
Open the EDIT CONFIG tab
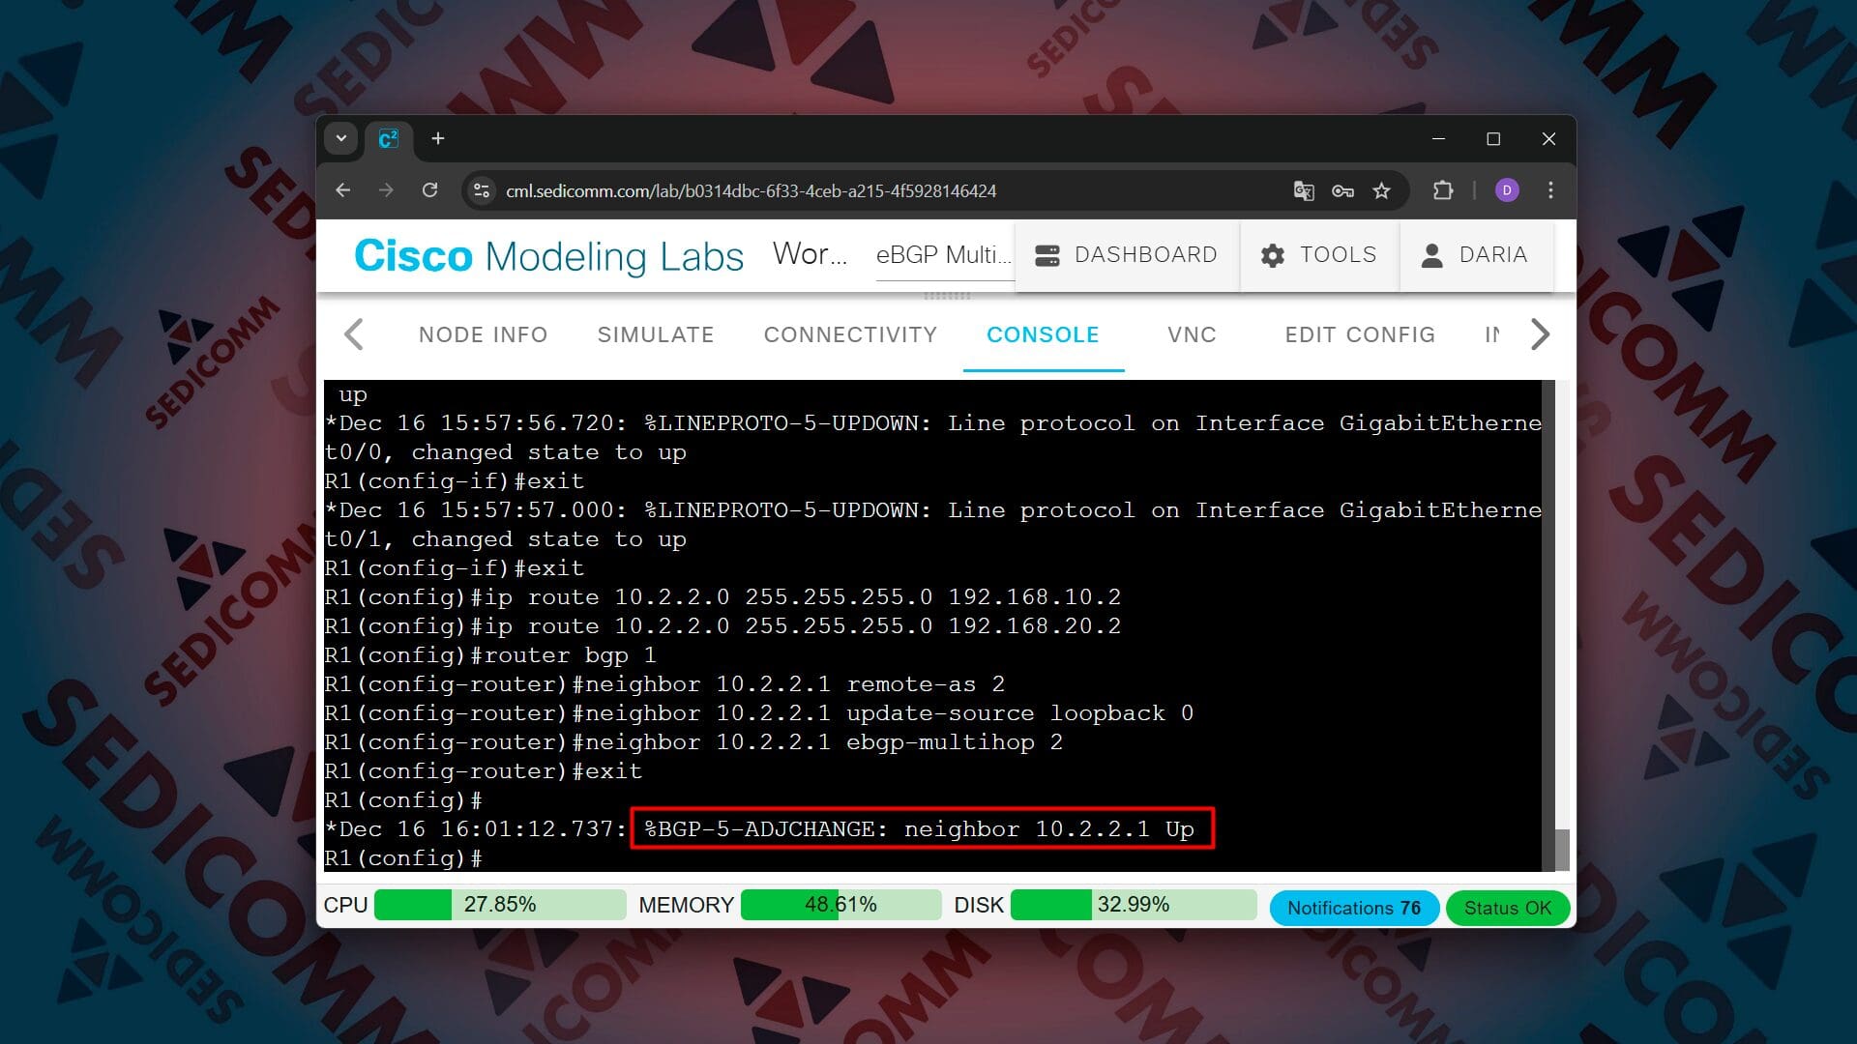pos(1359,334)
